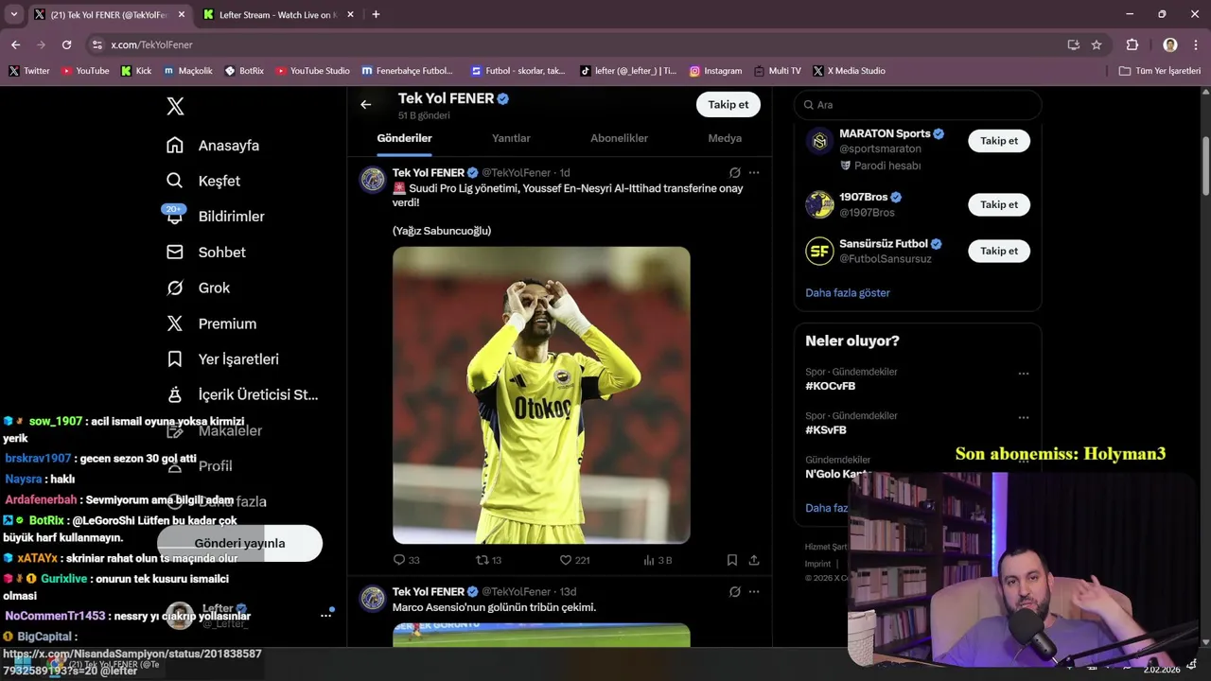1211x681 pixels.
Task: Open Chrome three-dot menu
Action: click(1196, 44)
